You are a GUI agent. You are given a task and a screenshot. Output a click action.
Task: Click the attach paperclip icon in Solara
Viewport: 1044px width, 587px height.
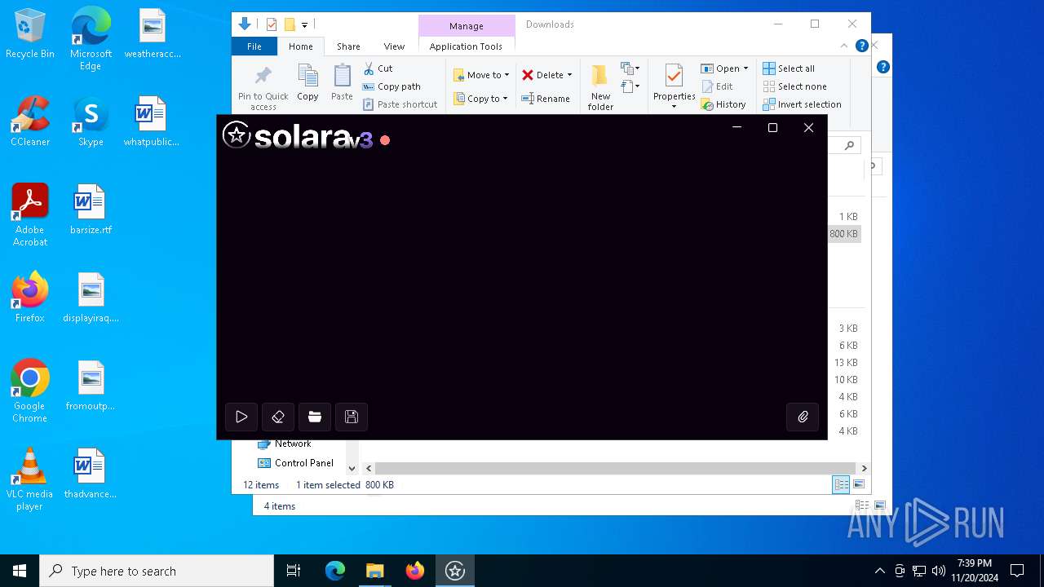[x=803, y=417]
